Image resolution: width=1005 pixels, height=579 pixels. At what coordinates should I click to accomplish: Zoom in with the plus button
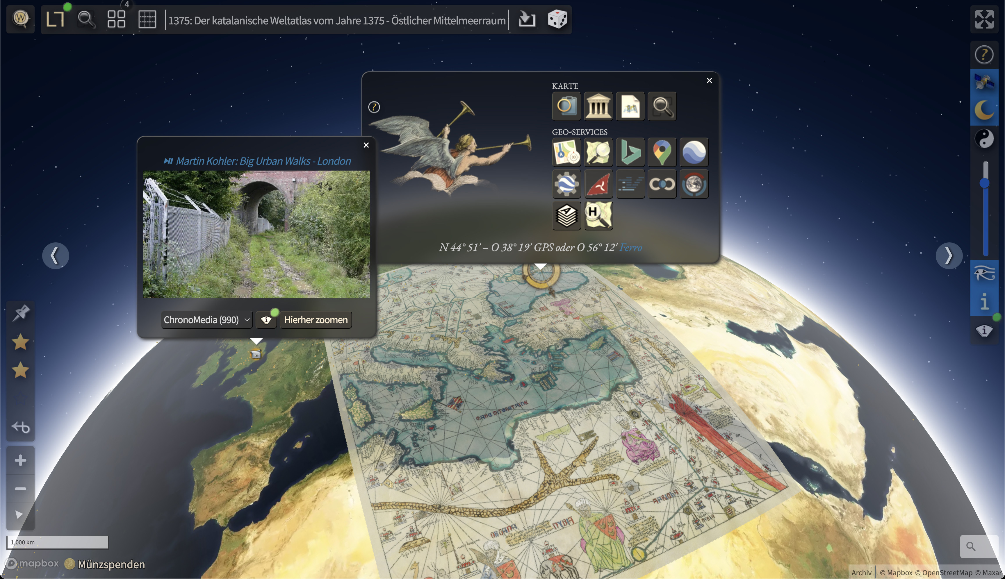click(20, 460)
